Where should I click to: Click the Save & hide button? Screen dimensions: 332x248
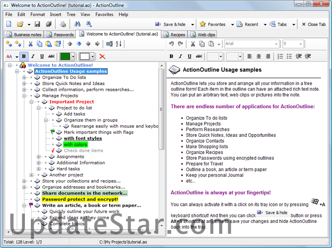pyautogui.click(x=171, y=24)
